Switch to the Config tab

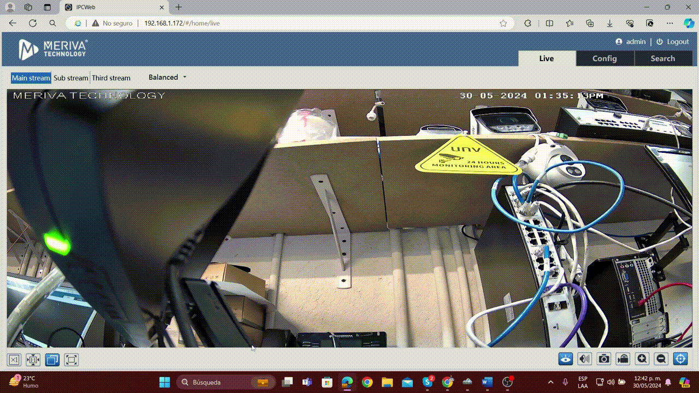click(605, 58)
